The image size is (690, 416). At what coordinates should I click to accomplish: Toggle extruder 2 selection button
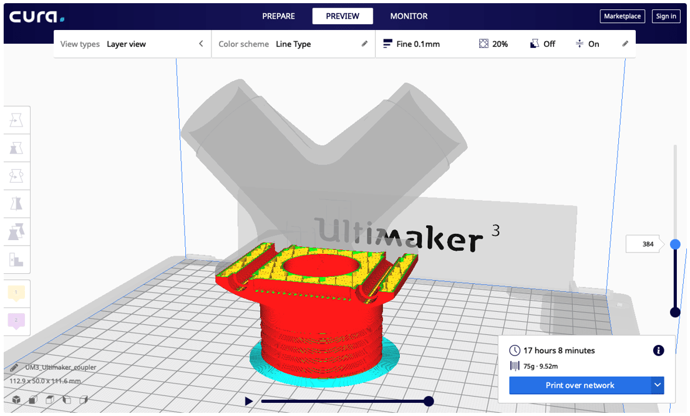pyautogui.click(x=16, y=321)
